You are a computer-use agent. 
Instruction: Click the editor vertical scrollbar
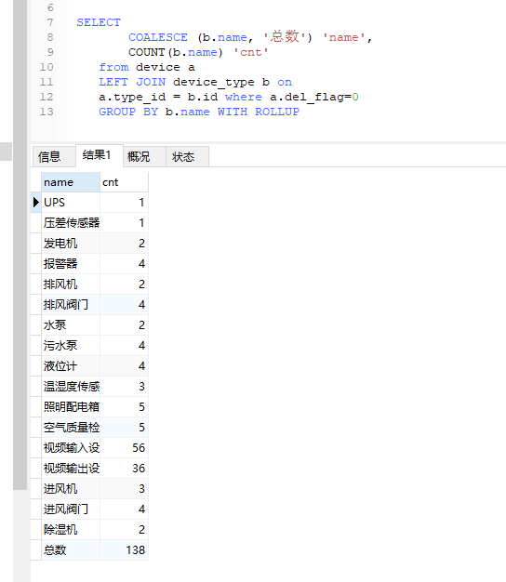pos(20,245)
